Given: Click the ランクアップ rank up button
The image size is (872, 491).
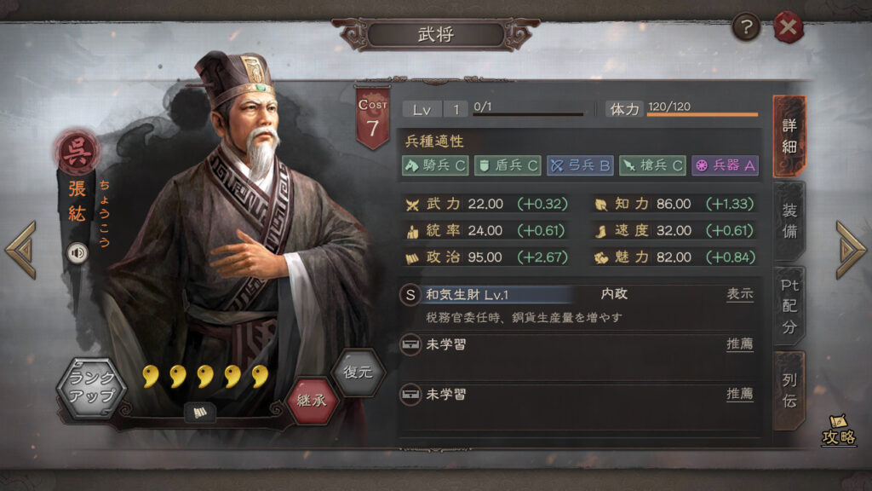Looking at the screenshot, I should pos(92,388).
